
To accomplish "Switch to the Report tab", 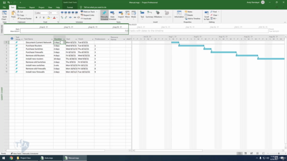I will click(32, 8).
